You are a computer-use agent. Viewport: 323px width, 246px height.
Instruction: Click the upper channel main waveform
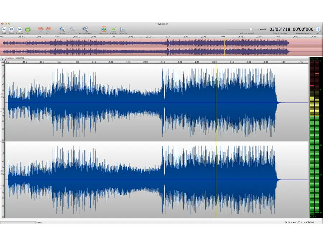click(x=156, y=102)
